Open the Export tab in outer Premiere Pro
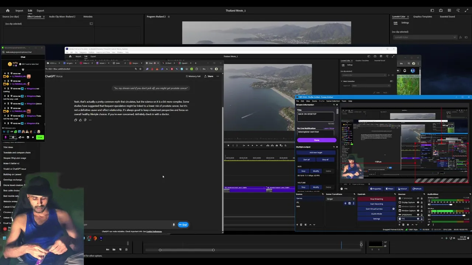The image size is (472, 265). pos(40,11)
